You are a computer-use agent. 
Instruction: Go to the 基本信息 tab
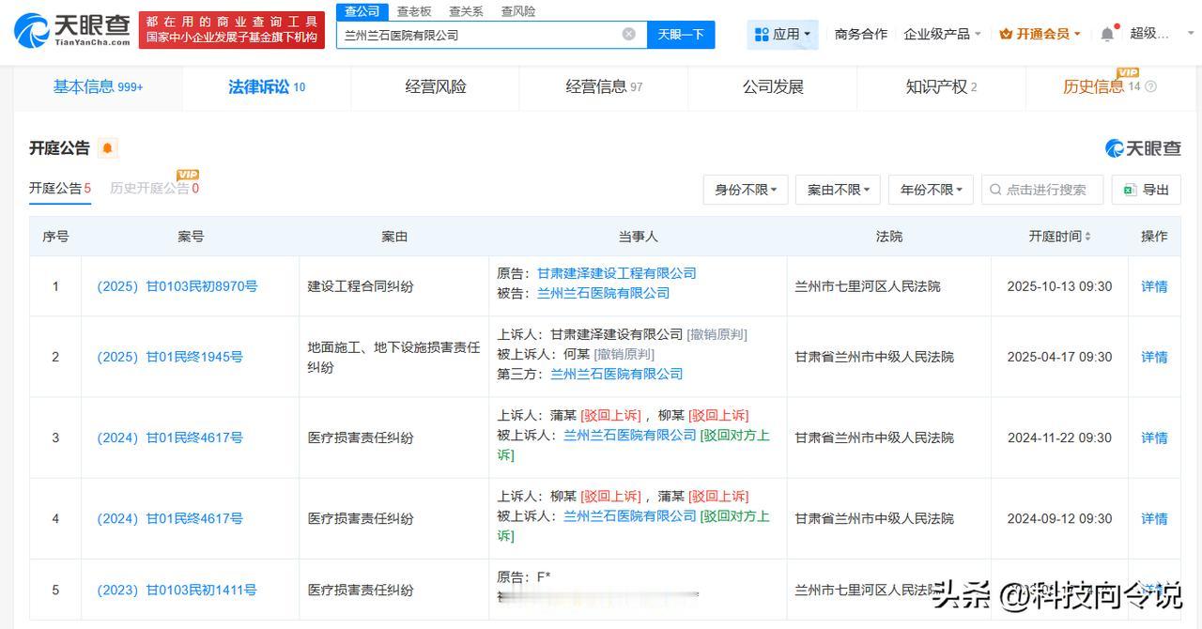(x=98, y=87)
